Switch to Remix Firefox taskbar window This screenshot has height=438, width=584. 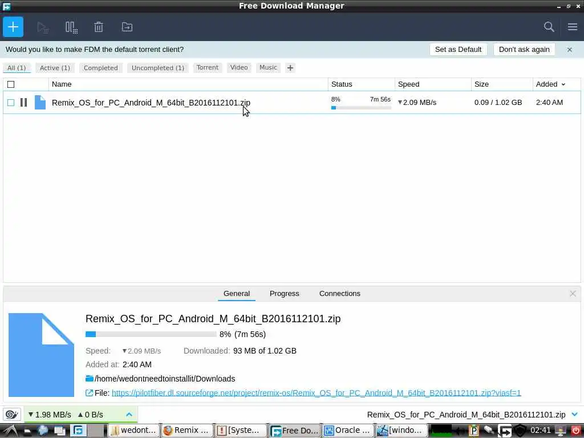(187, 431)
